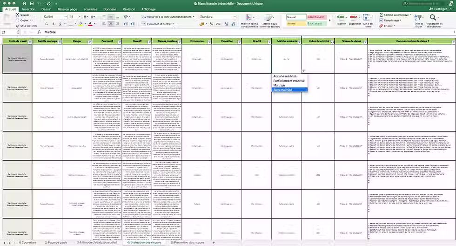The height and width of the screenshot is (246, 456).
Task: Cut selection with Couper scissors
Action: coord(18,14)
